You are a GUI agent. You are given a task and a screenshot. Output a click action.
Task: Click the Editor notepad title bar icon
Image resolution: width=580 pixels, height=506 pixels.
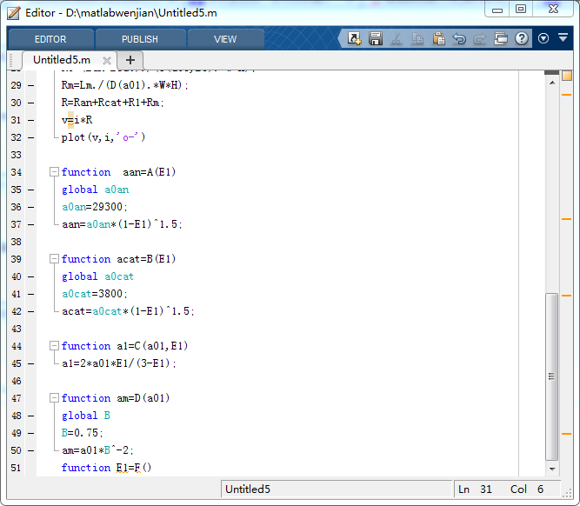pyautogui.click(x=14, y=12)
